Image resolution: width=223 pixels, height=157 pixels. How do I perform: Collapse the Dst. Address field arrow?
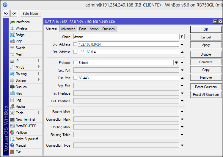(x=182, y=52)
